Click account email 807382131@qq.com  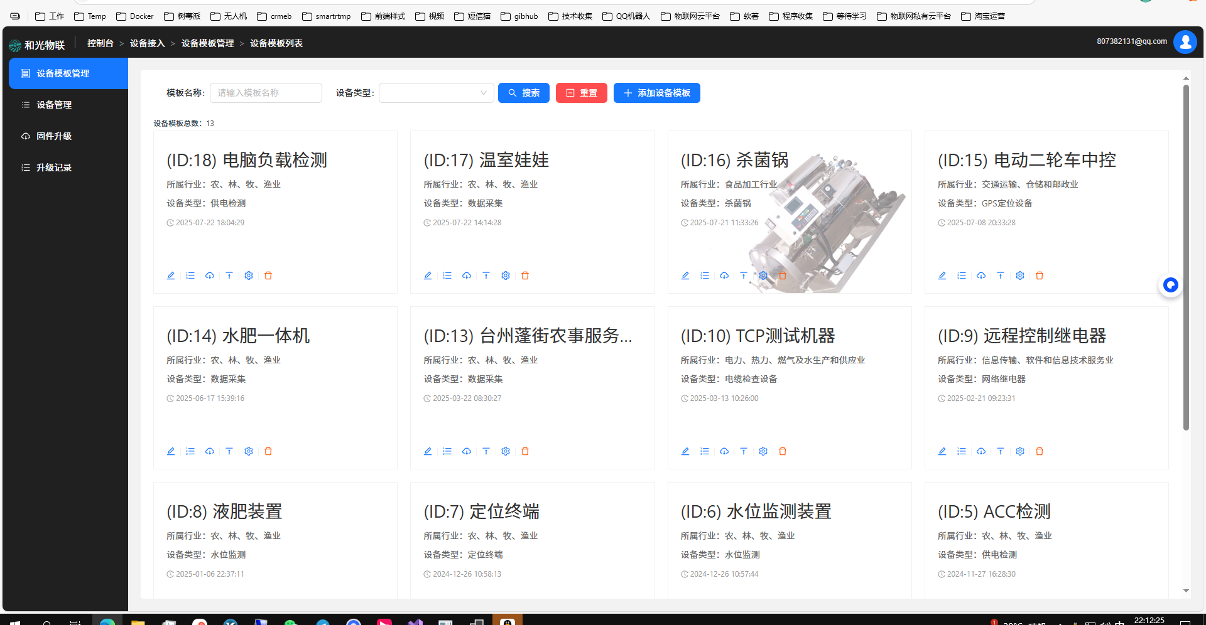point(1132,41)
